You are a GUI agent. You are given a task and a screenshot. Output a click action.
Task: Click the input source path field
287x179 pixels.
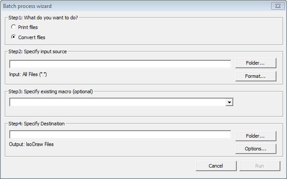pyautogui.click(x=120, y=64)
